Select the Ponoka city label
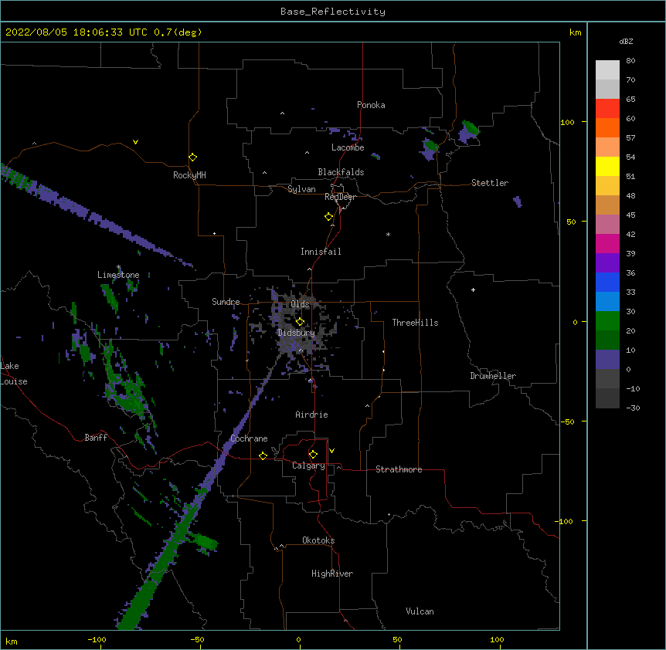 pos(371,105)
